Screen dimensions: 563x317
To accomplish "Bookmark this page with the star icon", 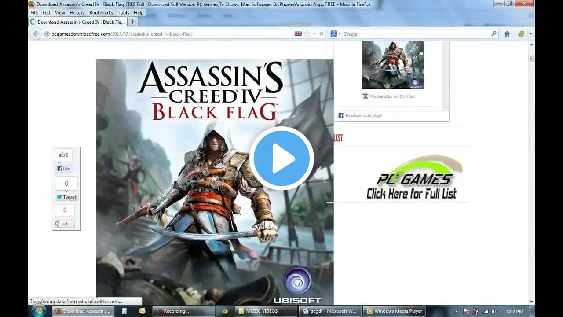I will (307, 34).
